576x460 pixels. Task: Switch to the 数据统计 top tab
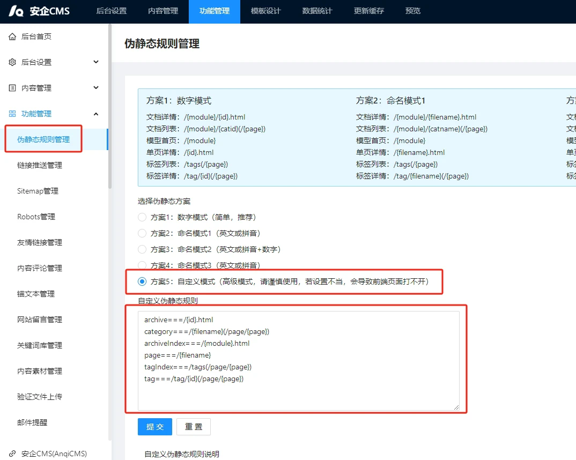pyautogui.click(x=317, y=11)
